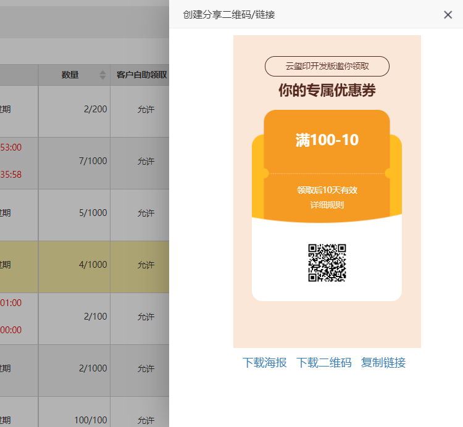Click the 客户自助领取 column header
This screenshot has width=463, height=427.
(x=142, y=75)
